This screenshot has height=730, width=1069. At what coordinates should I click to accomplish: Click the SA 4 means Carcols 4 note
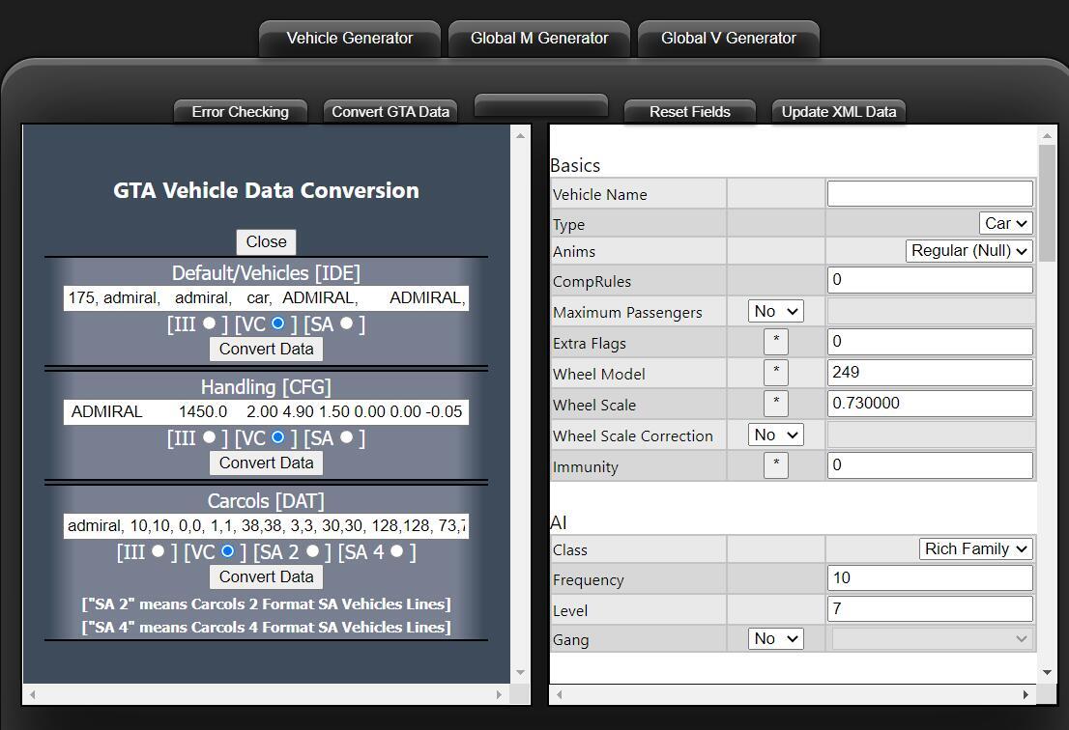266,628
